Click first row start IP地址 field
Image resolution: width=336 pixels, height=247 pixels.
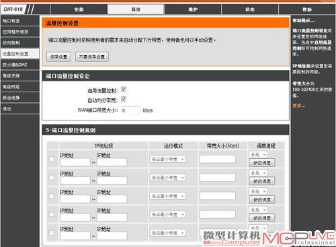[x=75, y=162]
